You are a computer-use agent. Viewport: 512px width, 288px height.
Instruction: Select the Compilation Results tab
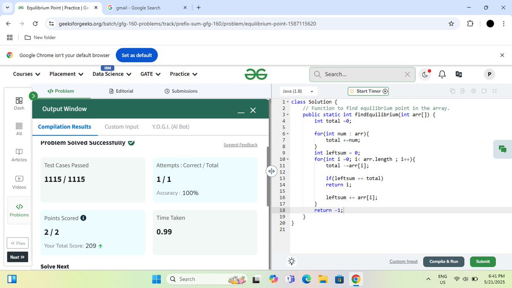coord(64,127)
